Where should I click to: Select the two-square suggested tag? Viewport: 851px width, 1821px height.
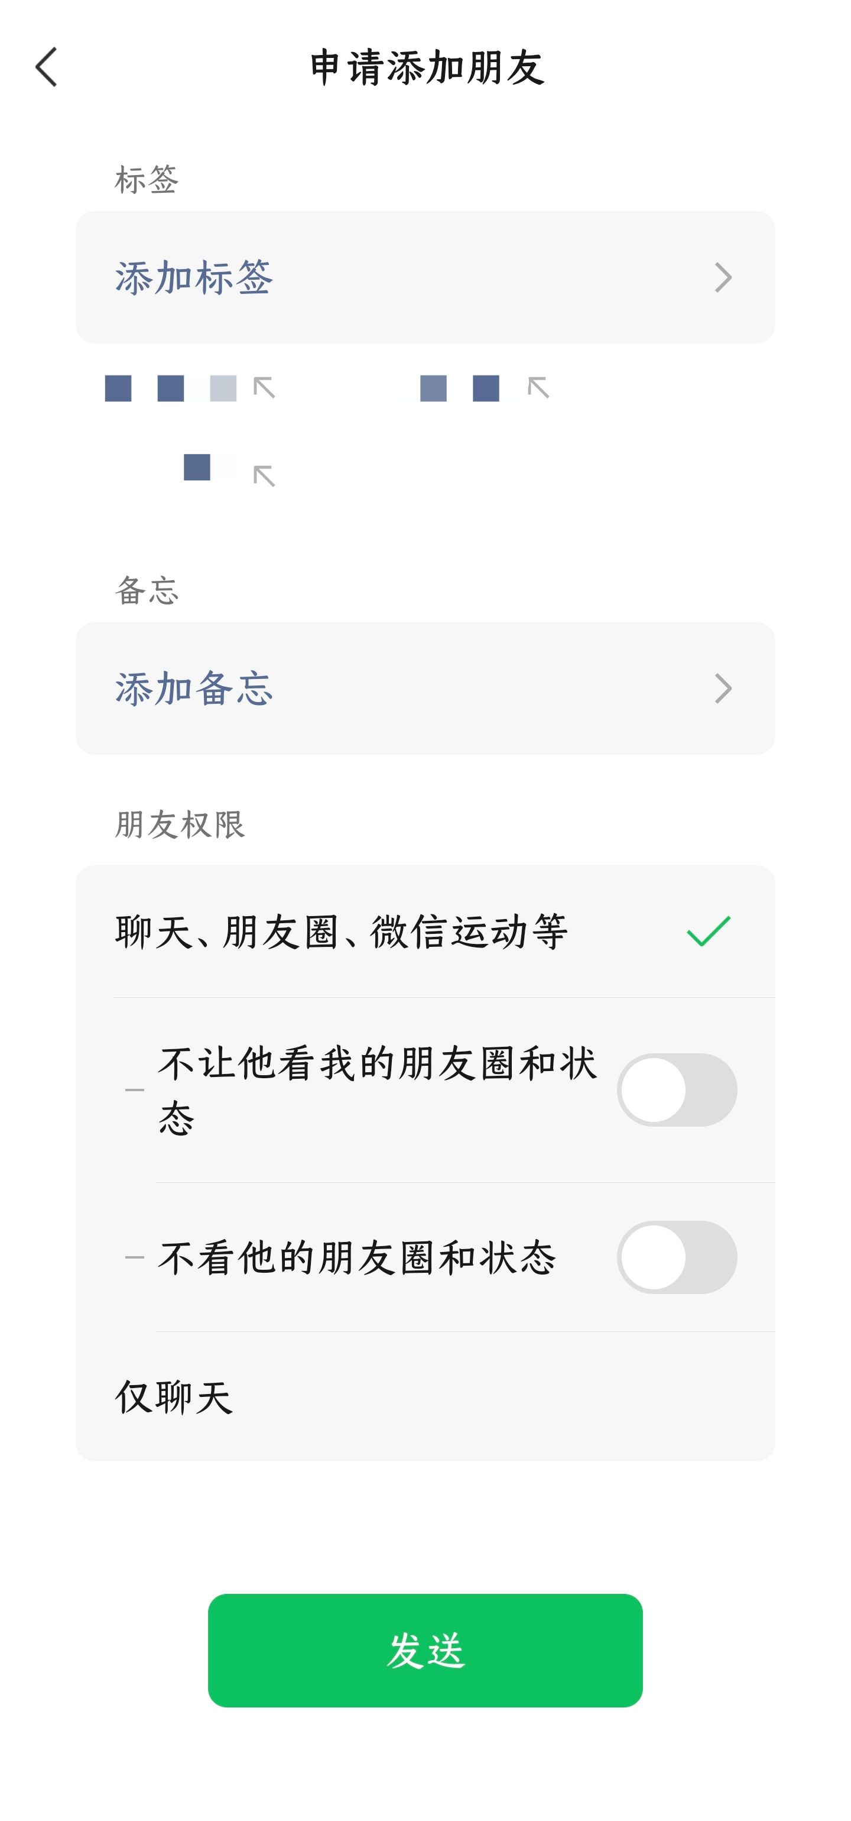[x=459, y=389]
